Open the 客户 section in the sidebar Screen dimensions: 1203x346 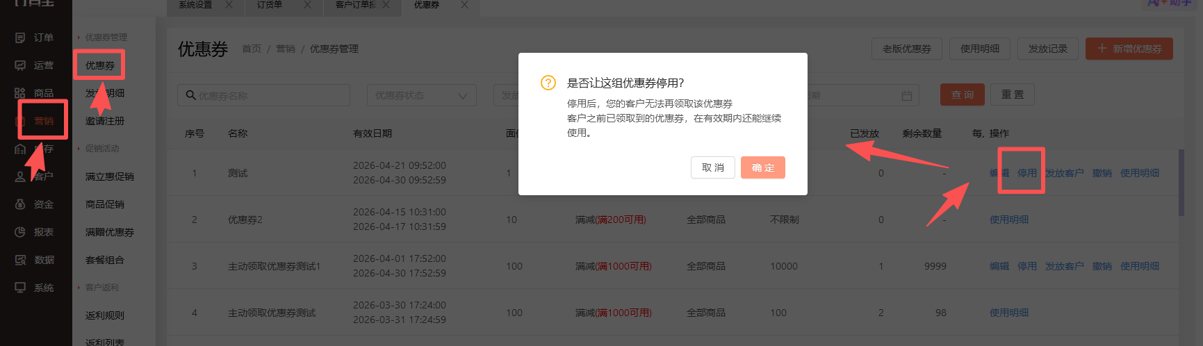(x=35, y=176)
